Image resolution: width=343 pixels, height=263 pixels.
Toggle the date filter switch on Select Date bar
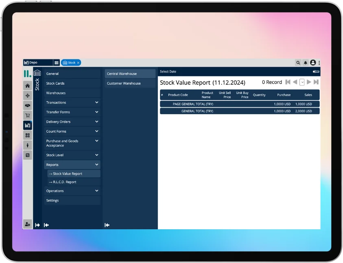pyautogui.click(x=316, y=71)
